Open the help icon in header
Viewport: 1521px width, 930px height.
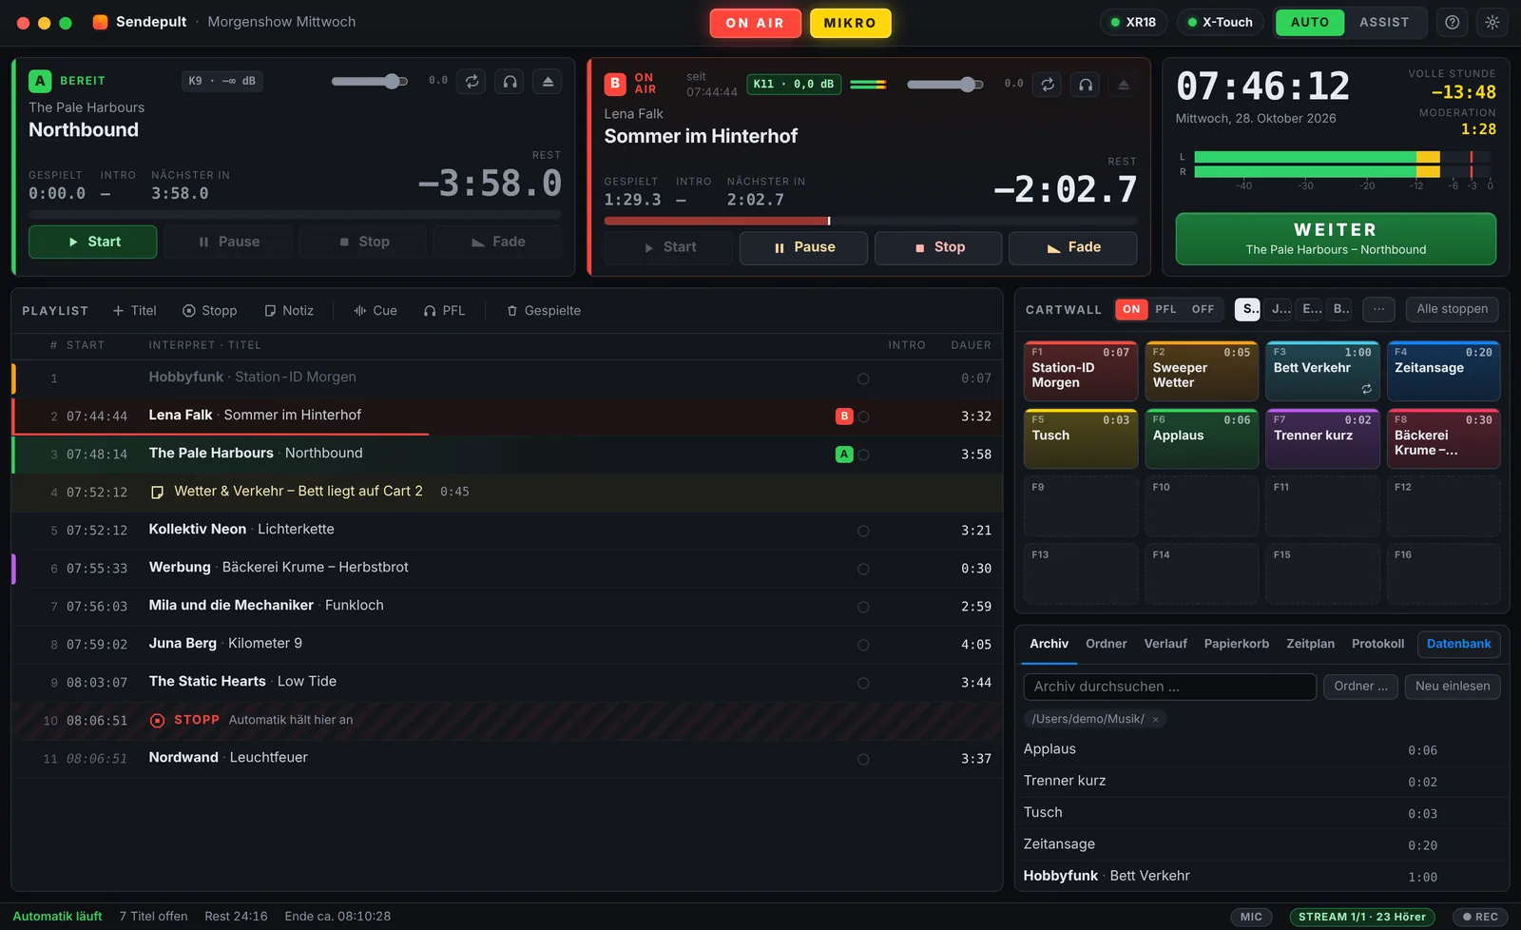click(1453, 23)
